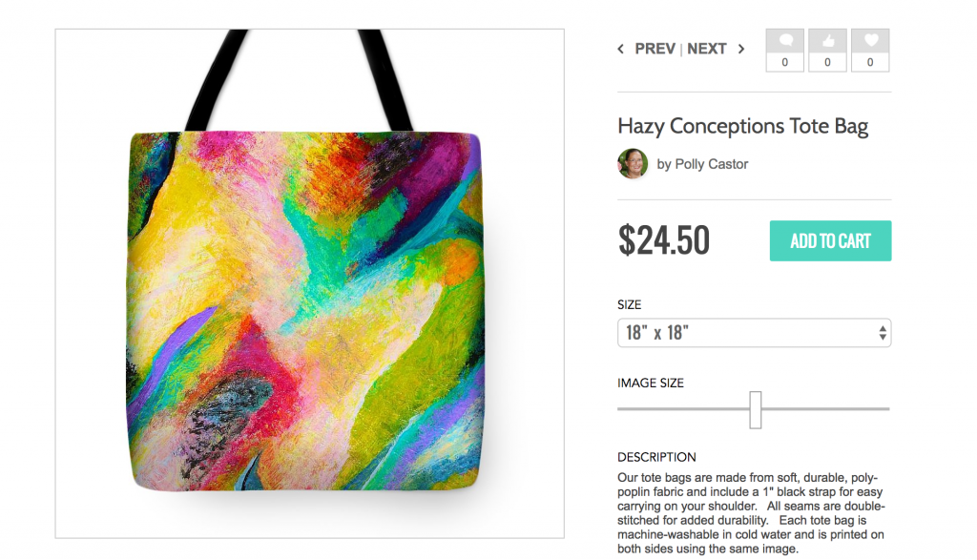Image resolution: width=977 pixels, height=560 pixels.
Task: Click the comment count below speech bubble
Action: pyautogui.click(x=785, y=62)
